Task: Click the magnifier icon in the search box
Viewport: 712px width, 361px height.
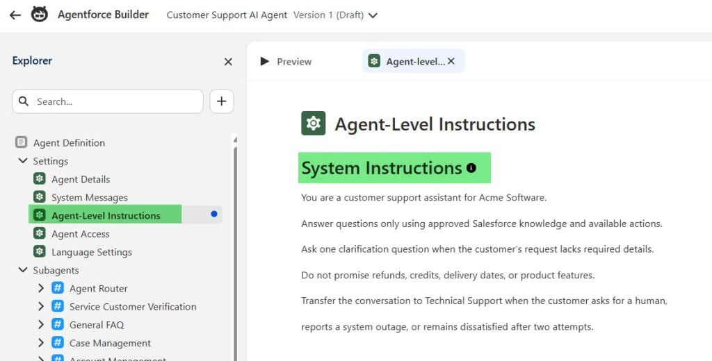Action: tap(24, 101)
